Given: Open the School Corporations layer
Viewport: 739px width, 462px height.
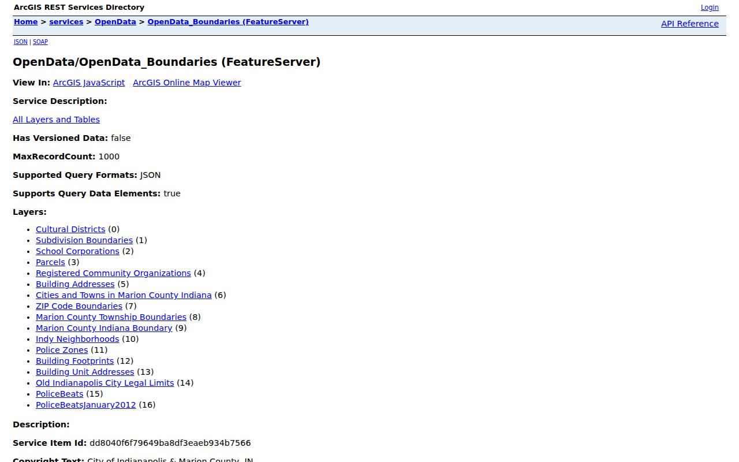Looking at the screenshot, I should 77,251.
